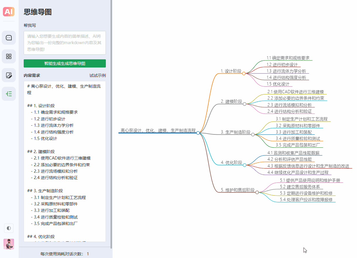Click mind map leaf 2.4 进行结构分析和验证
Screen dimensions: 357x258
(289, 111)
